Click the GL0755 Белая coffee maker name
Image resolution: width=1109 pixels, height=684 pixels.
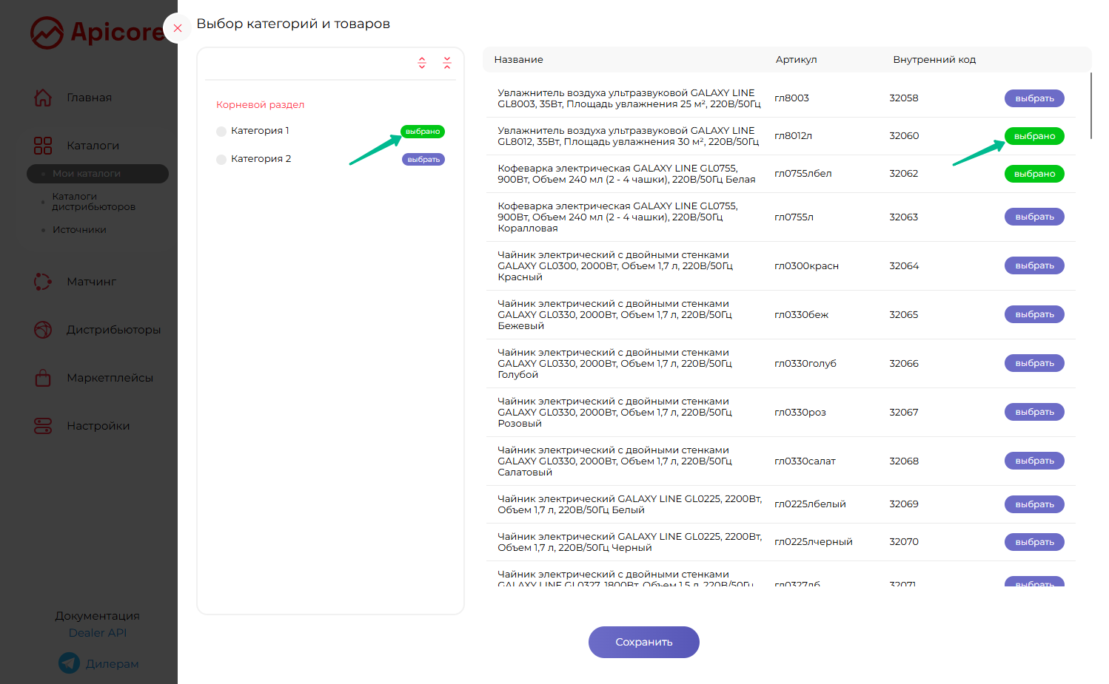point(626,174)
